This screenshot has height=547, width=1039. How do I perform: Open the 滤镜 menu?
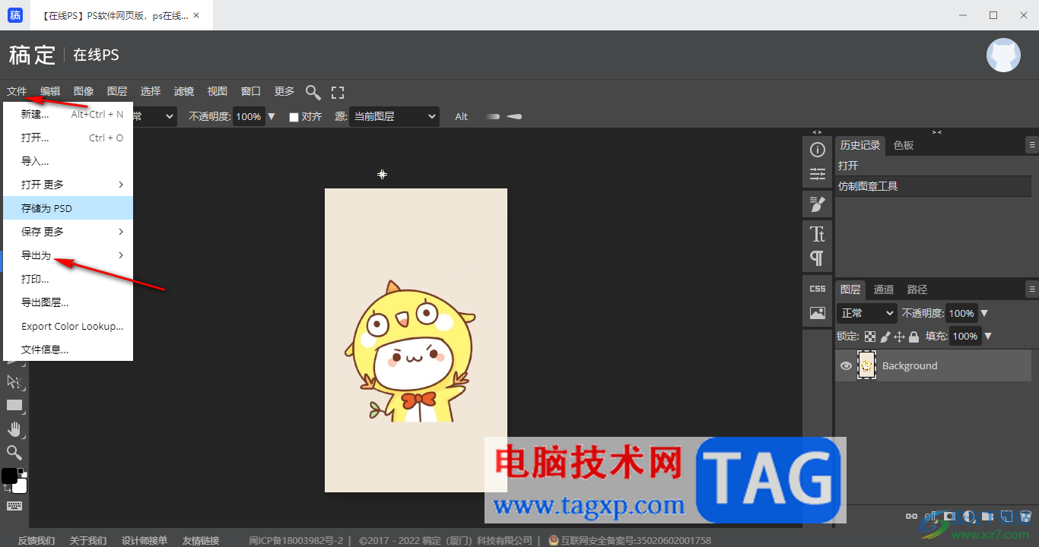click(184, 91)
